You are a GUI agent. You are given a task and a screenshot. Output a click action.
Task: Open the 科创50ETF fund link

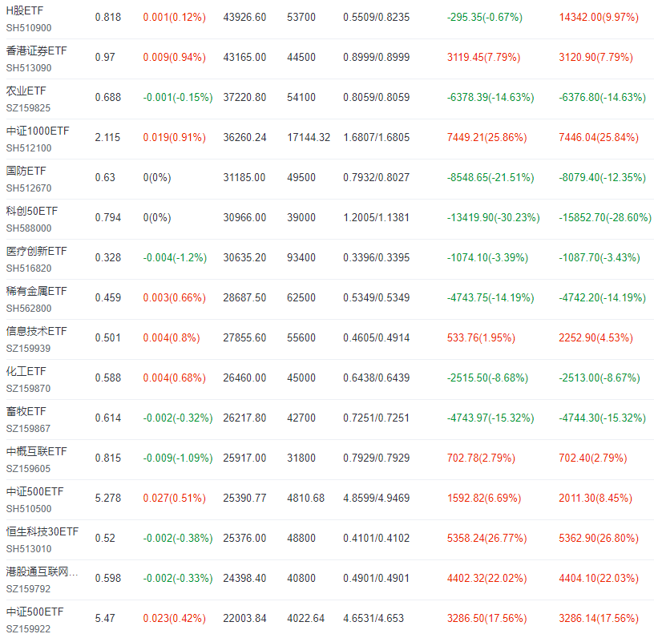pos(32,211)
